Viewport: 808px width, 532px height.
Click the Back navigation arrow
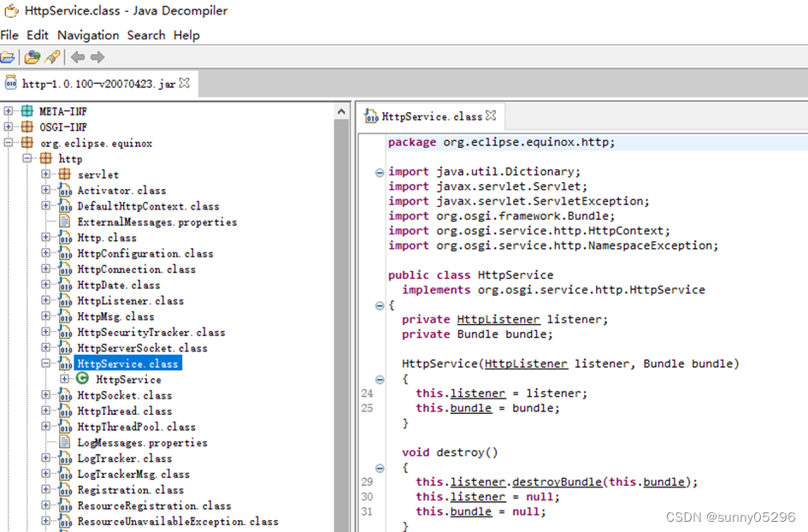(x=76, y=57)
